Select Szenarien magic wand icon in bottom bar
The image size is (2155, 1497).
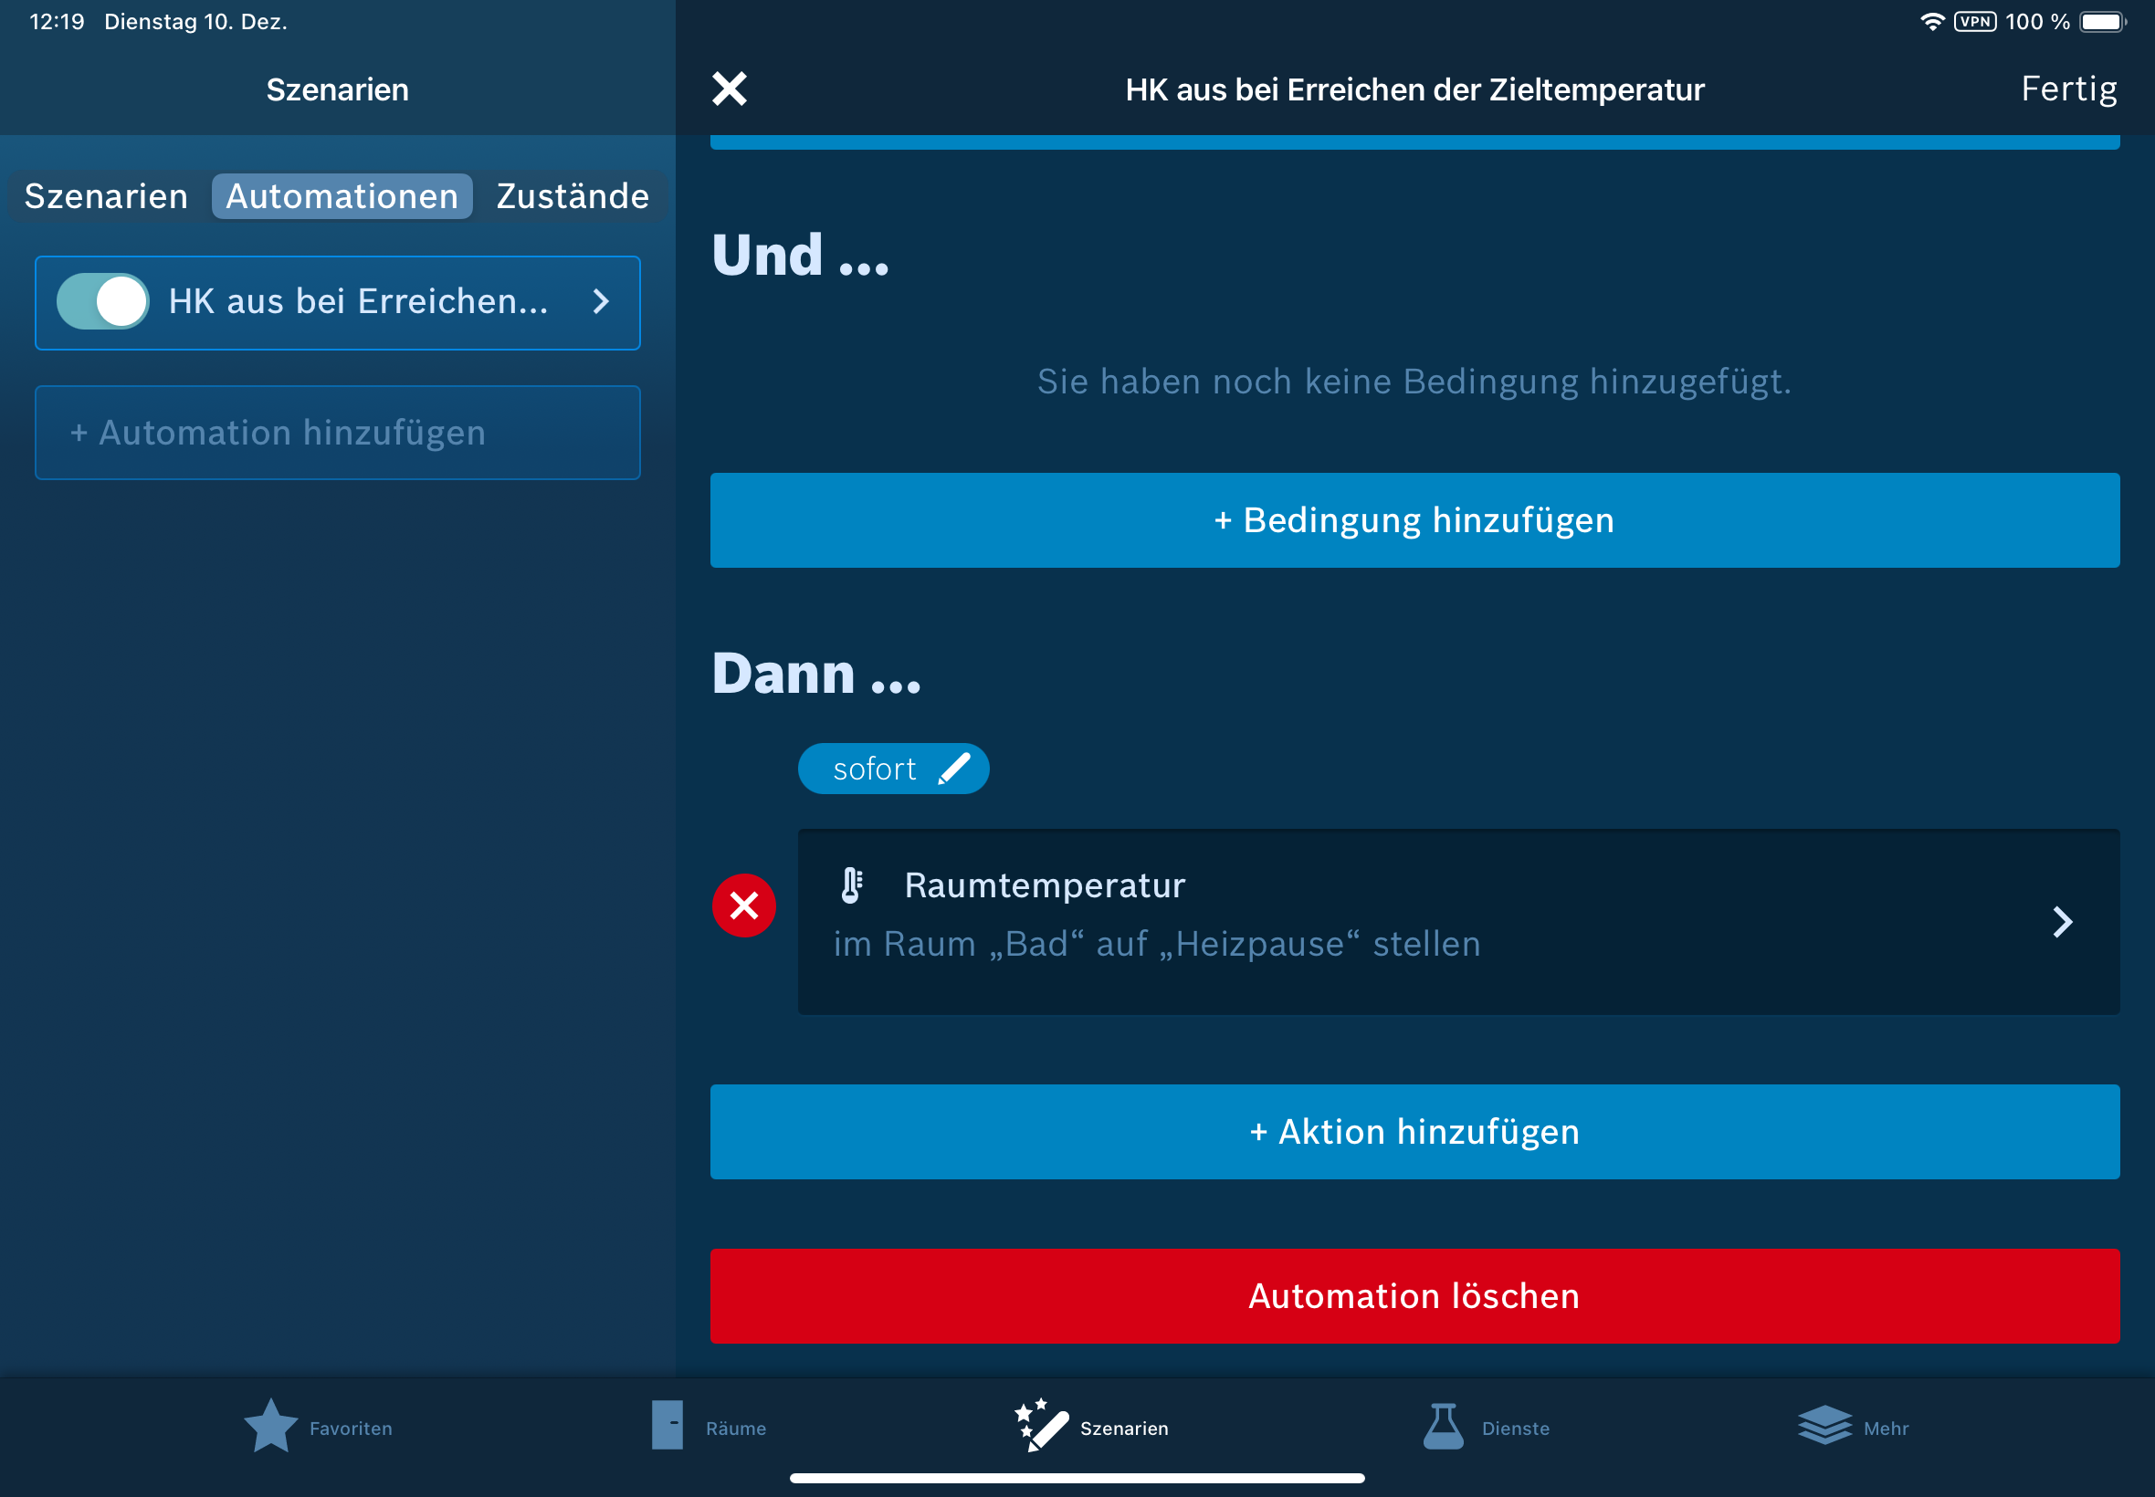click(x=1041, y=1426)
